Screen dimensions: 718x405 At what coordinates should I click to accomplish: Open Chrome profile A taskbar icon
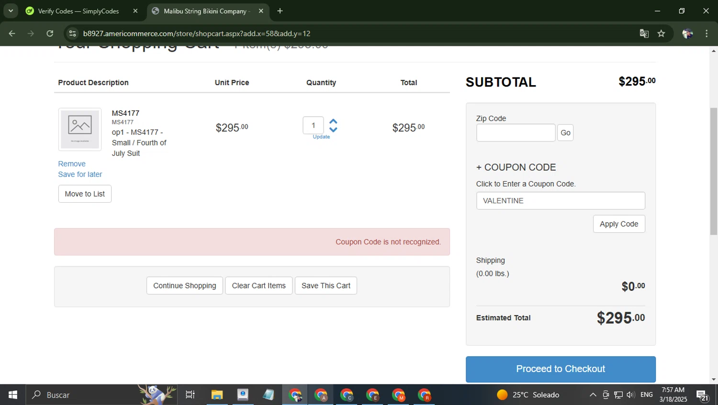click(321, 395)
